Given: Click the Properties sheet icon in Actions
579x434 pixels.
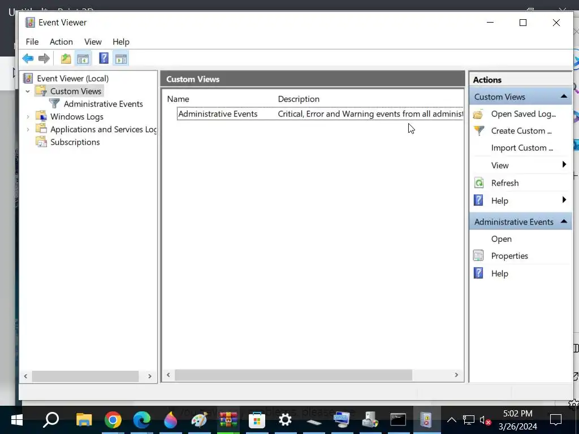Looking at the screenshot, I should (x=478, y=255).
